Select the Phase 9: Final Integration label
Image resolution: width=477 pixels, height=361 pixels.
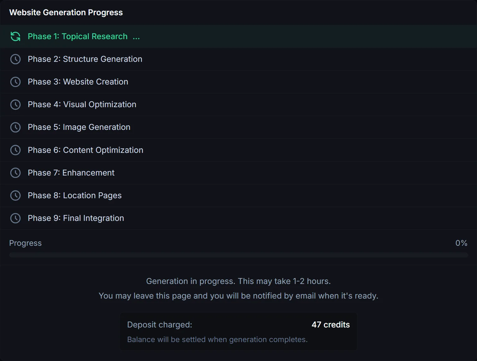[76, 218]
